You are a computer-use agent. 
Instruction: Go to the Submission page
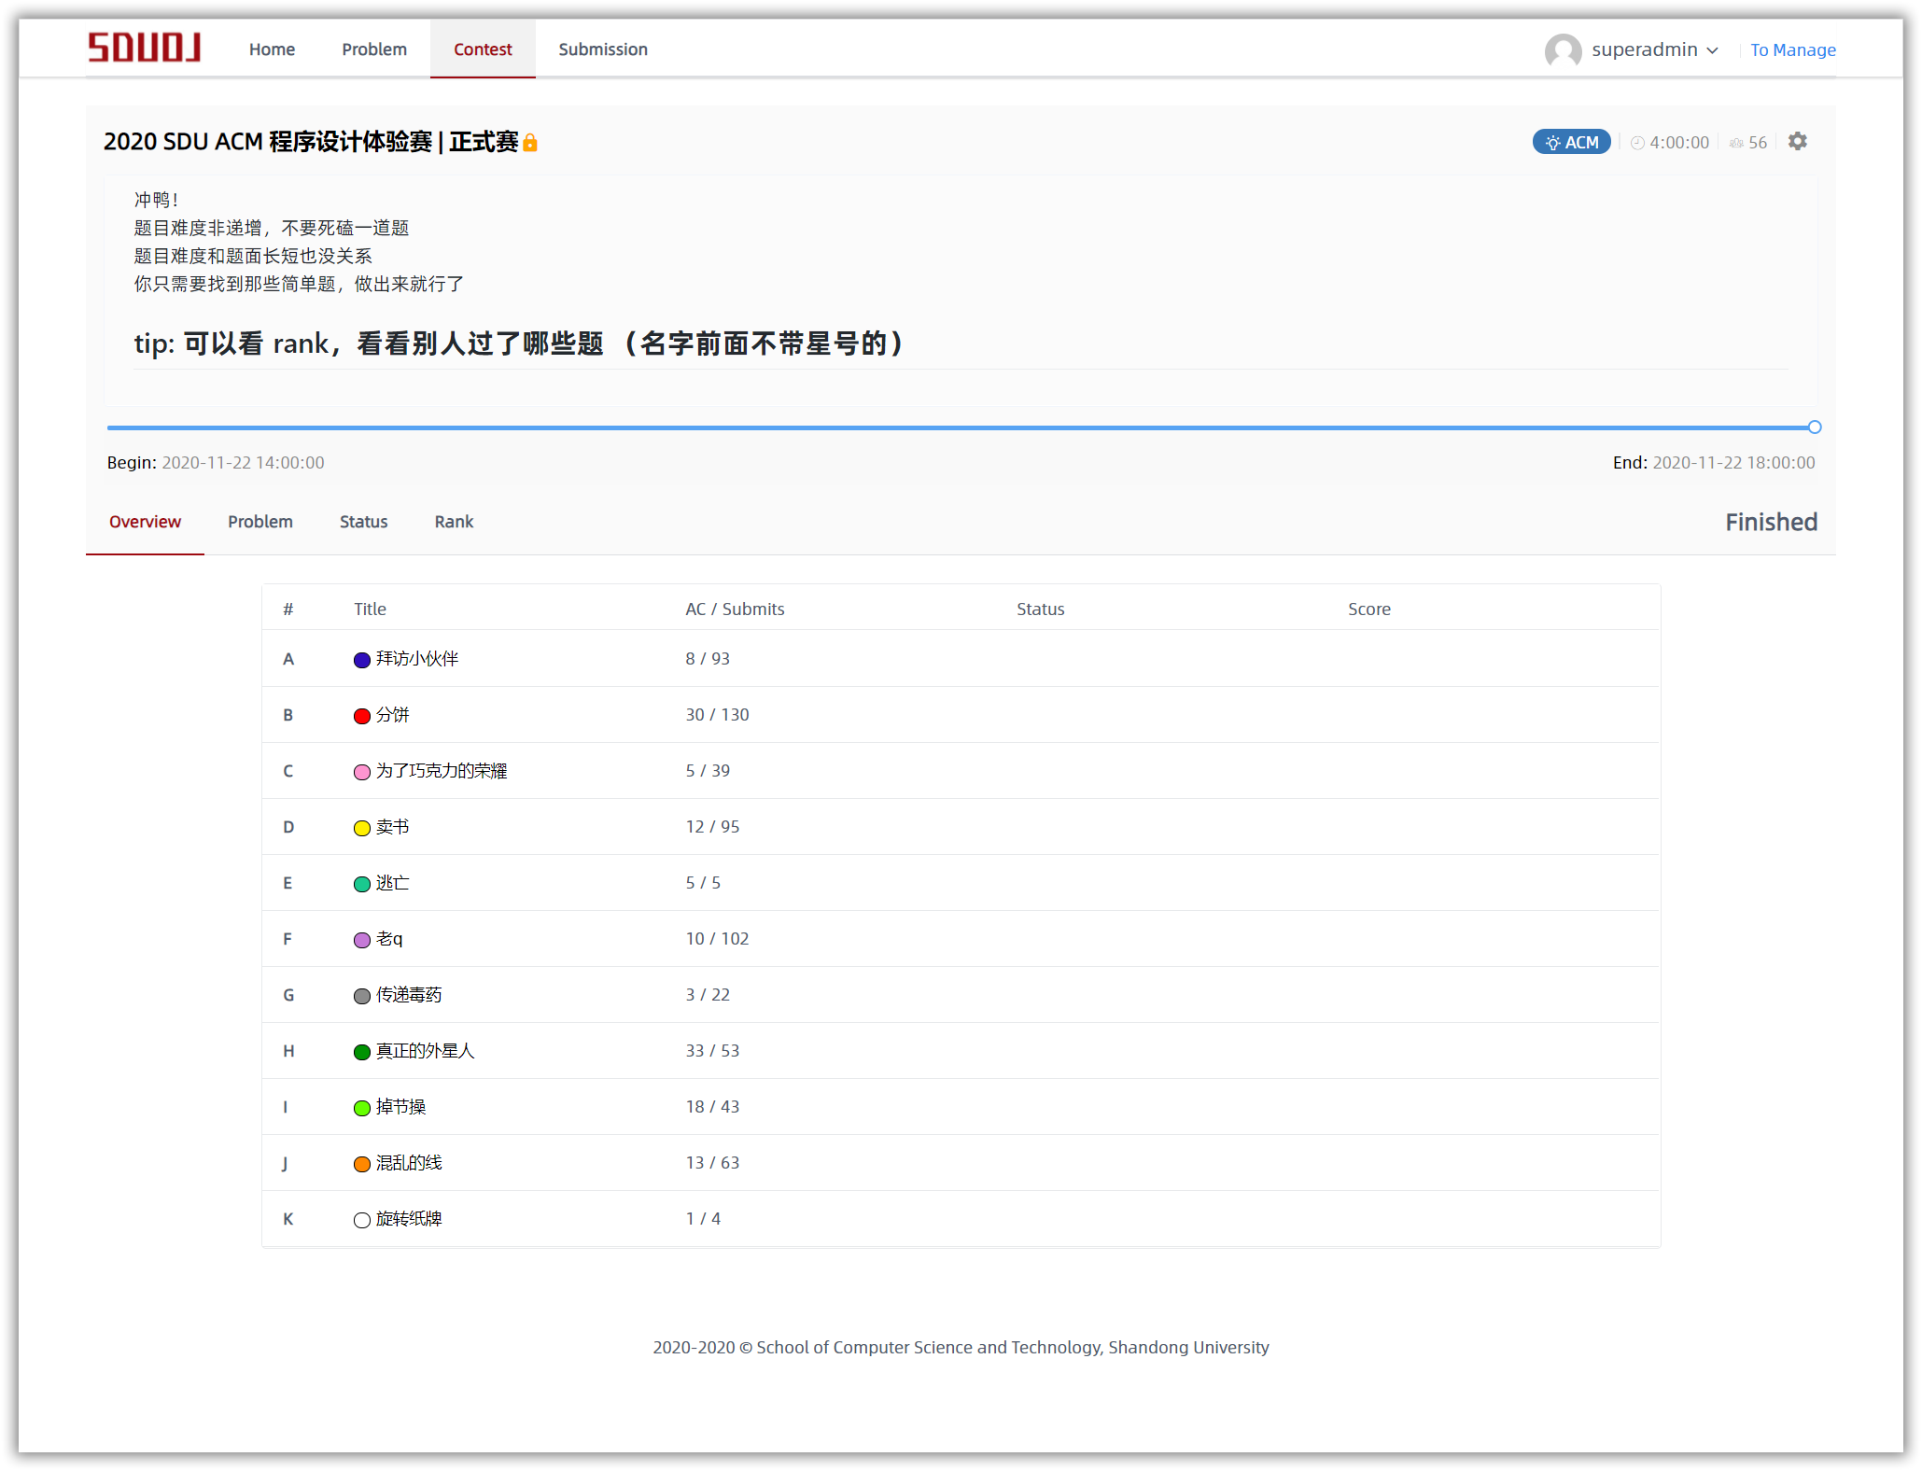click(x=602, y=49)
